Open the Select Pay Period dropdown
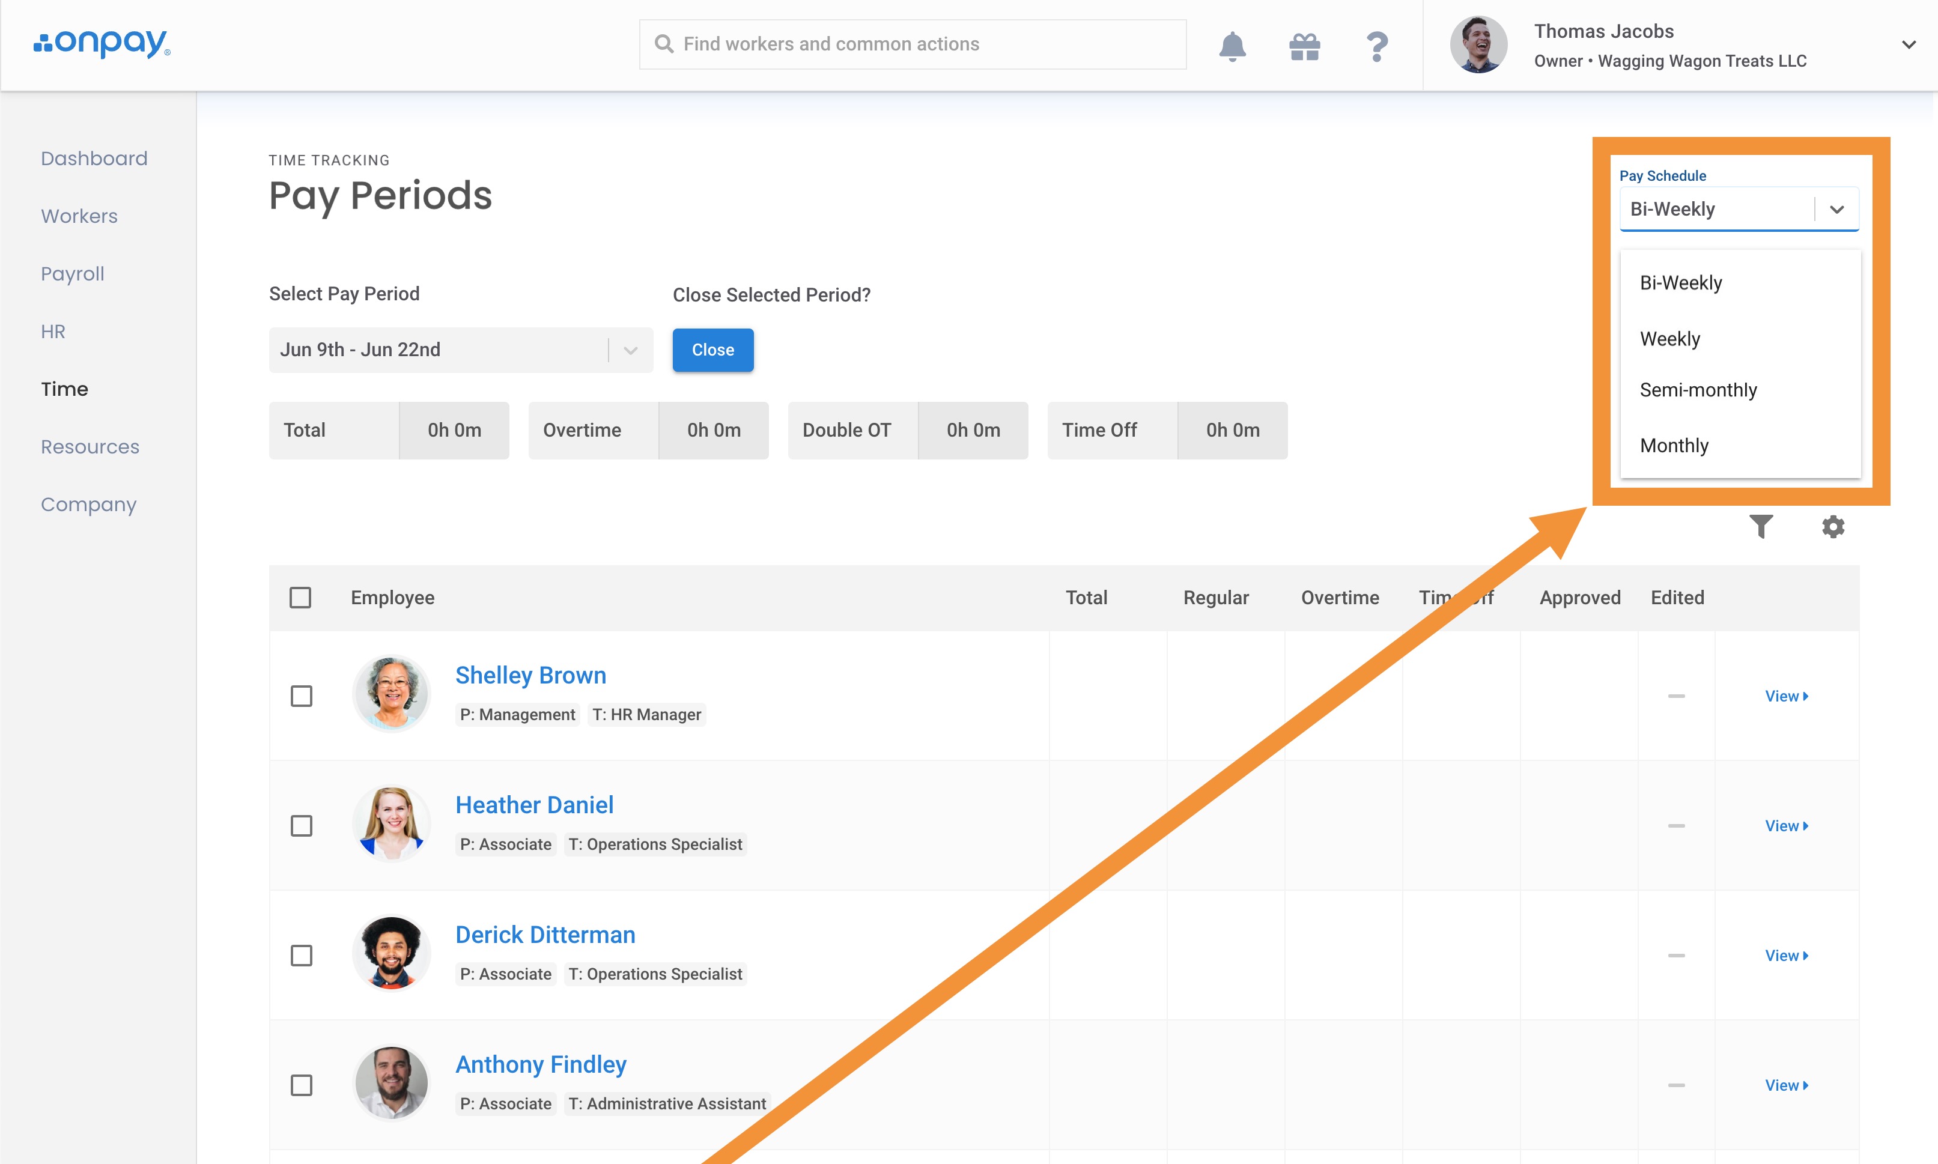 (x=460, y=350)
